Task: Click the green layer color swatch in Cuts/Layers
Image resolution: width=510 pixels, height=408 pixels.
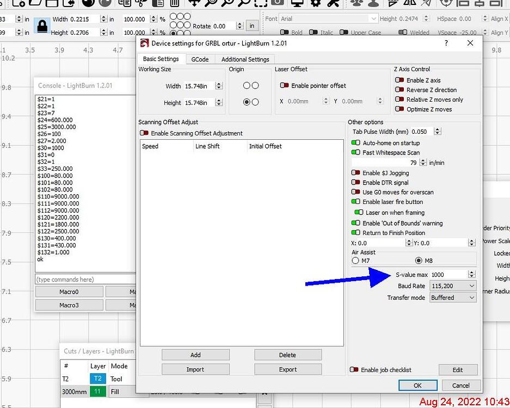Action: [x=98, y=391]
